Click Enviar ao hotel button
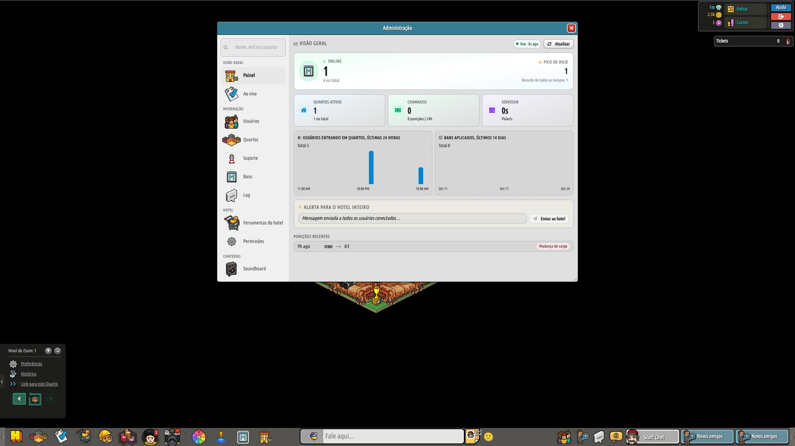795x446 pixels. point(549,219)
